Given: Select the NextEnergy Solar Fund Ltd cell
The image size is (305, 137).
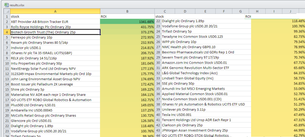Looking at the screenshot, I should point(55,69).
